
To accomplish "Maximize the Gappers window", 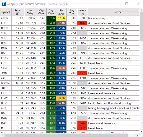I will 127,4.
